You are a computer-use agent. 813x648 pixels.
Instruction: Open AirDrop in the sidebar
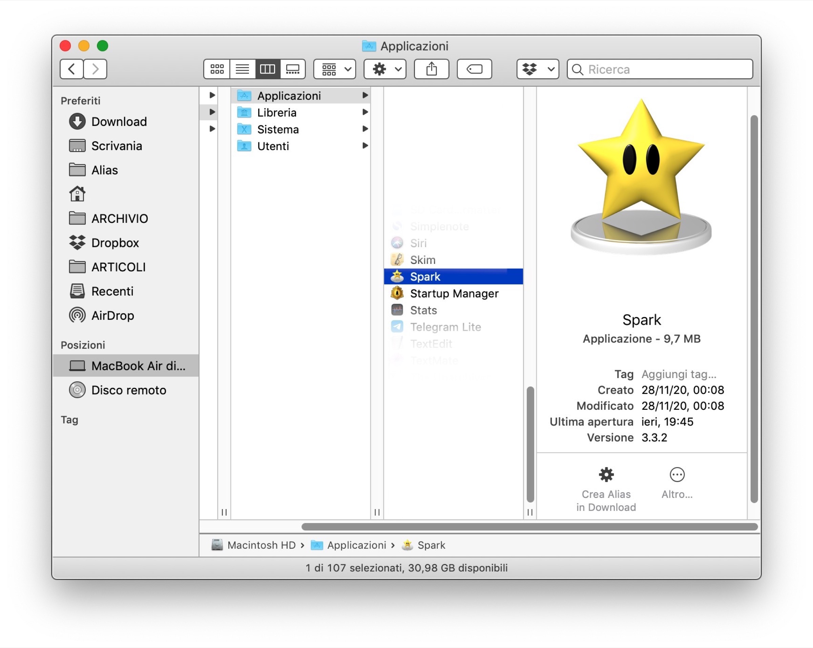(x=112, y=315)
